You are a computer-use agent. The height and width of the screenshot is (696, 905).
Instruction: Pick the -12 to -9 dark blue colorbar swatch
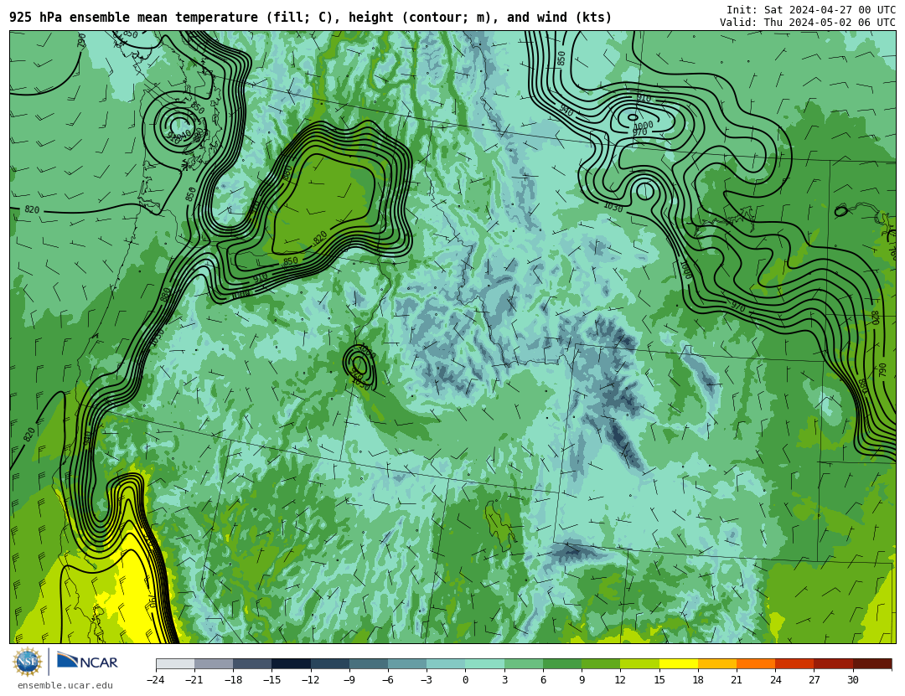click(329, 663)
